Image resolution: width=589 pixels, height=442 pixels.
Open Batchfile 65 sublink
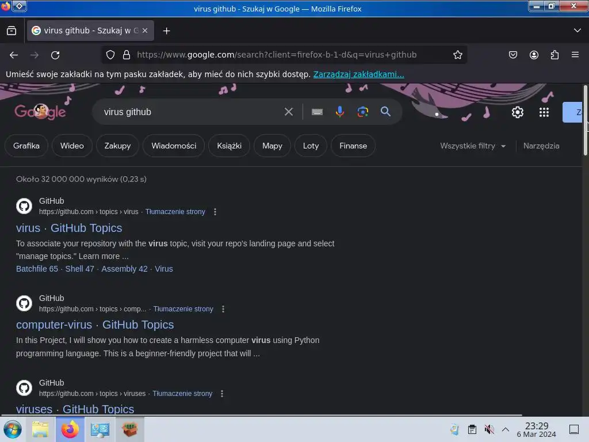(37, 269)
